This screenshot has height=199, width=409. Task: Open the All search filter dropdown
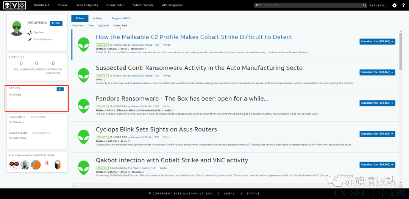point(258,5)
